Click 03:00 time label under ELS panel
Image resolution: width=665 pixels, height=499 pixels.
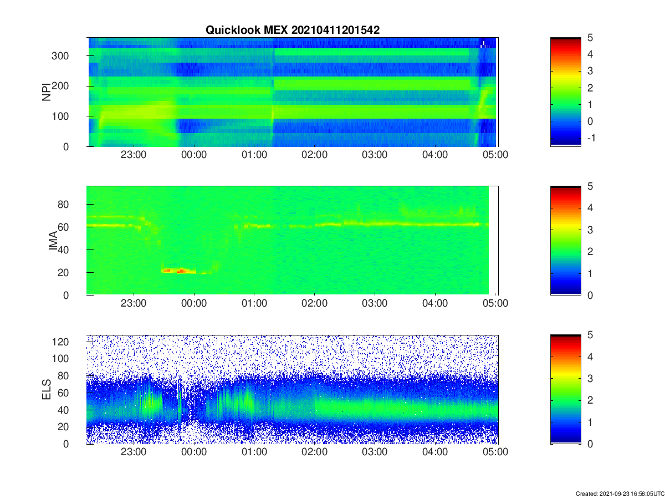375,452
